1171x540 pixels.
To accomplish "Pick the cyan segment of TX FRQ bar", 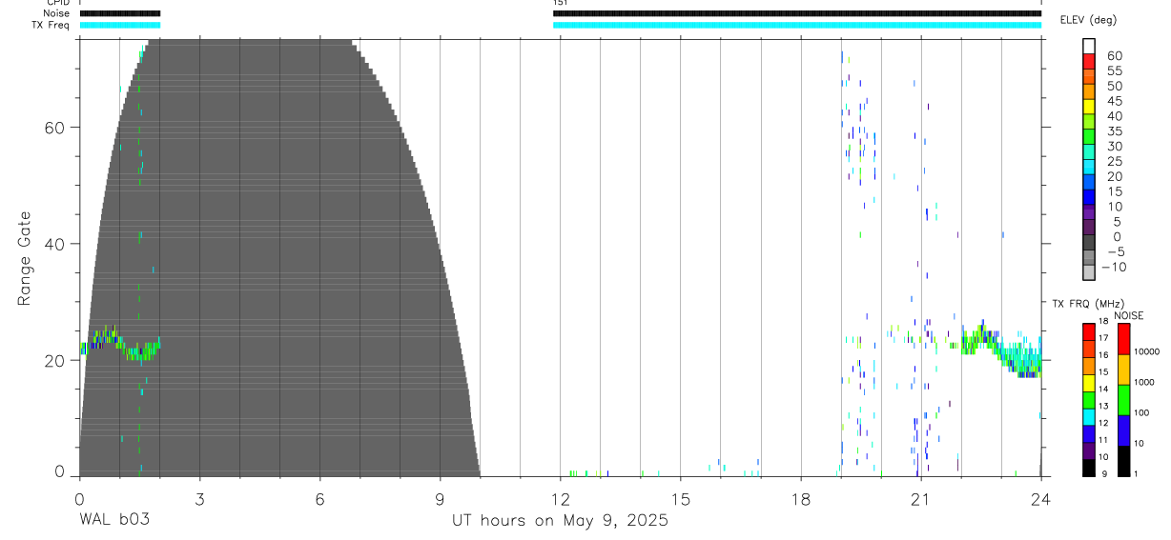I will 1088,417.
